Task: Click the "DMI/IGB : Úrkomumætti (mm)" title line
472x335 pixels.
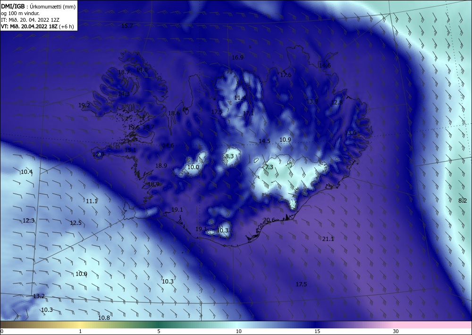Action: pos(38,6)
